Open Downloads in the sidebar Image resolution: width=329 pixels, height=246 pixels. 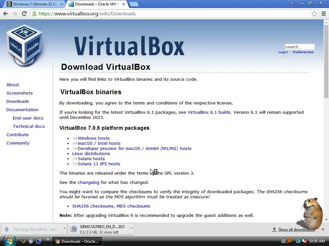(18, 102)
